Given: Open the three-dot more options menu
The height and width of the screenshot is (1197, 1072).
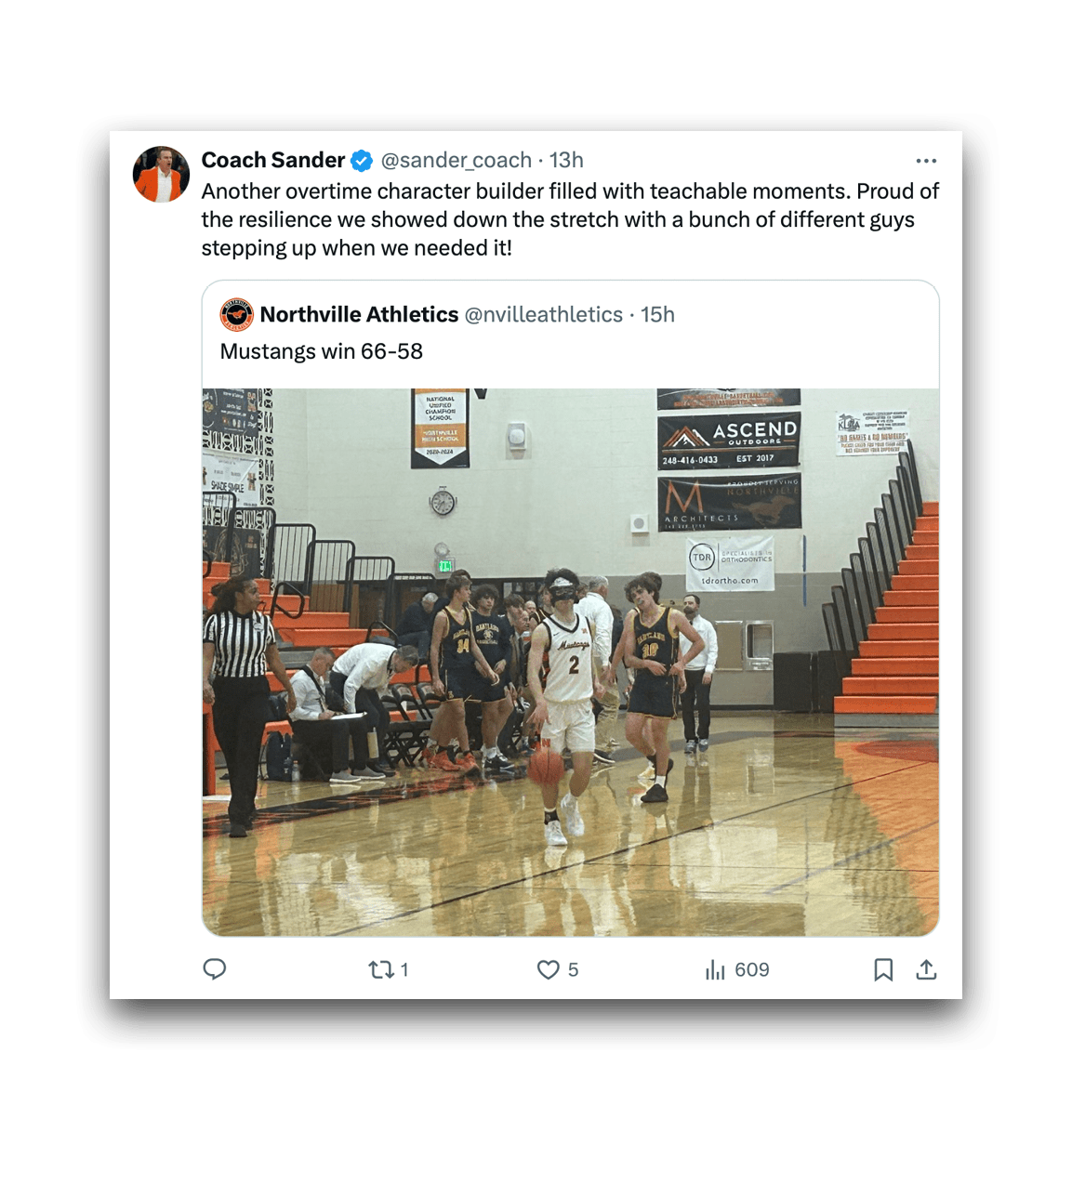Looking at the screenshot, I should point(926,161).
